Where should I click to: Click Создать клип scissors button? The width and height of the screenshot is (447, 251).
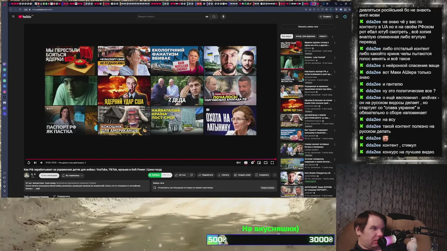(242, 175)
